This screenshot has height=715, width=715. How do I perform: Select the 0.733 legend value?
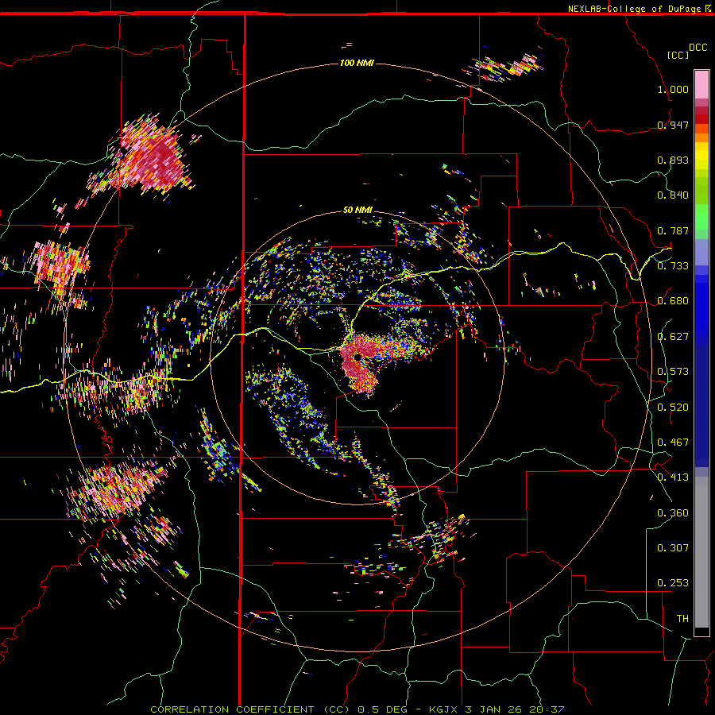click(673, 266)
